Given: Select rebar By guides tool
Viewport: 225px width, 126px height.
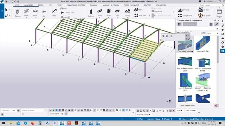Looking at the screenshot, I should pyautogui.click(x=205, y=15).
